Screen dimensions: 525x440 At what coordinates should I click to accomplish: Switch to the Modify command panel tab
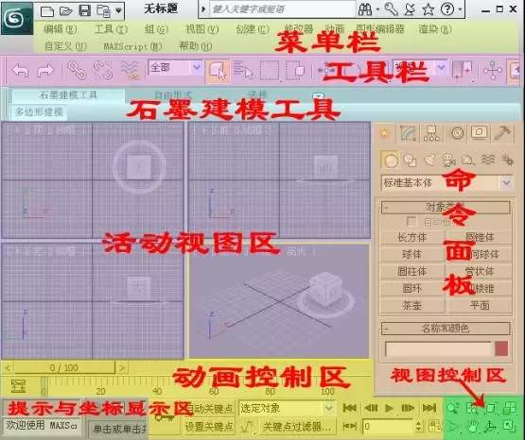tap(408, 134)
